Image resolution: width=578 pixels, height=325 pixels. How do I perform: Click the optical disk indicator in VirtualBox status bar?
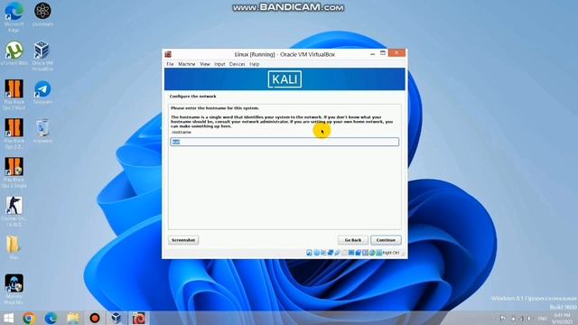[x=316, y=253]
